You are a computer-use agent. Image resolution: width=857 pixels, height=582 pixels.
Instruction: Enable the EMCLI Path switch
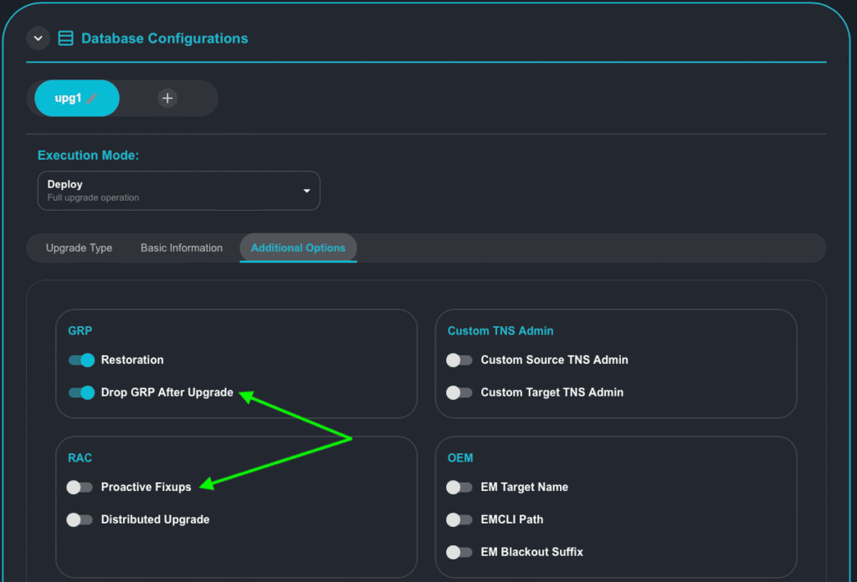459,520
